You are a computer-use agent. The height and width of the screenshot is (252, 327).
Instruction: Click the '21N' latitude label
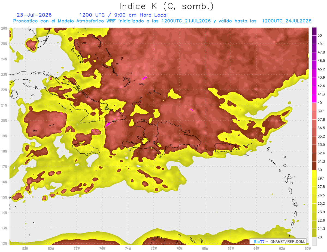(4, 105)
